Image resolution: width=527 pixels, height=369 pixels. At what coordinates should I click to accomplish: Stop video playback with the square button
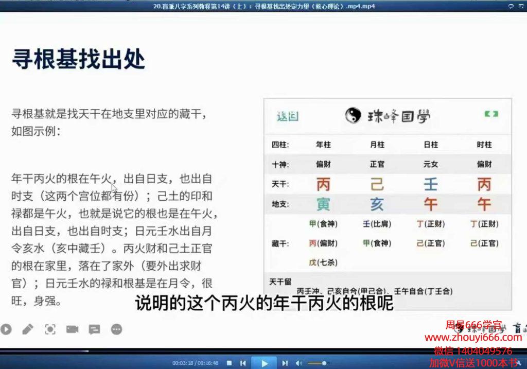click(230, 363)
